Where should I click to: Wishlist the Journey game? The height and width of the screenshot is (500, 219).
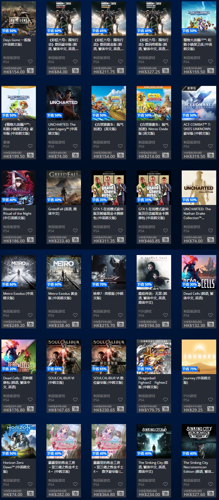click(211, 400)
